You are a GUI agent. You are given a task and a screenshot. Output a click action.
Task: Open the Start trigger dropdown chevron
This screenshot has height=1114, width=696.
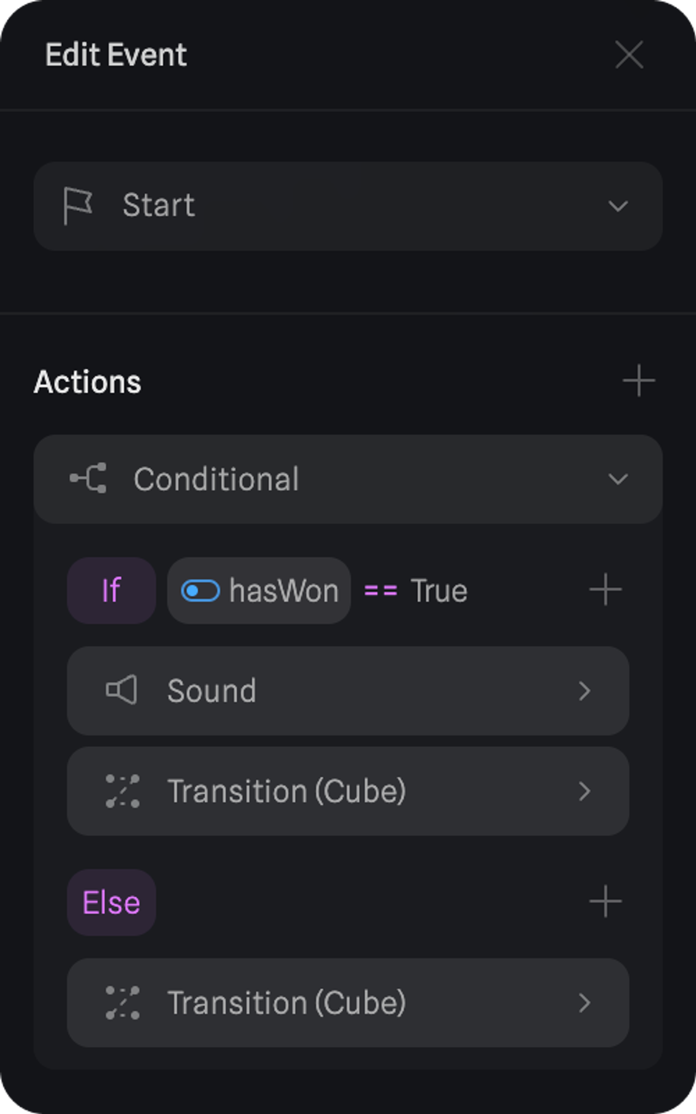pos(618,206)
